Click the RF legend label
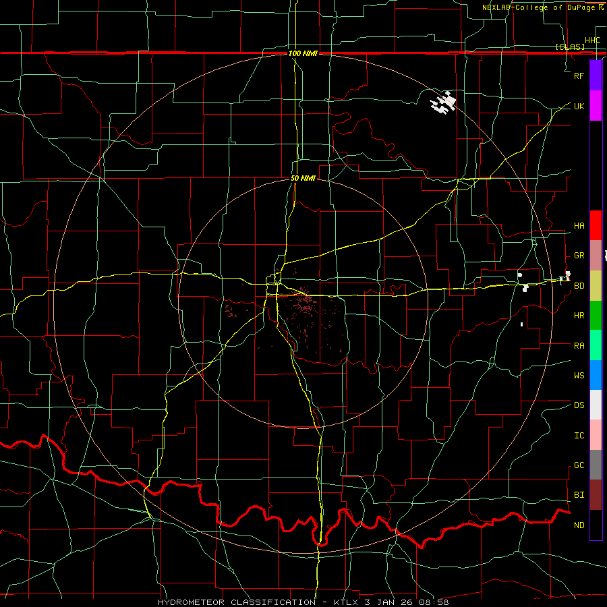Image resolution: width=607 pixels, height=607 pixels. click(x=579, y=76)
